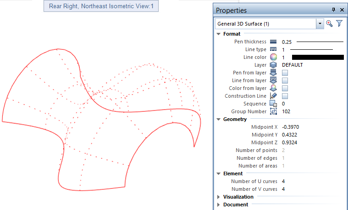Toggle the Line from layer checkbox
The width and height of the screenshot is (348, 210).
(x=285, y=80)
